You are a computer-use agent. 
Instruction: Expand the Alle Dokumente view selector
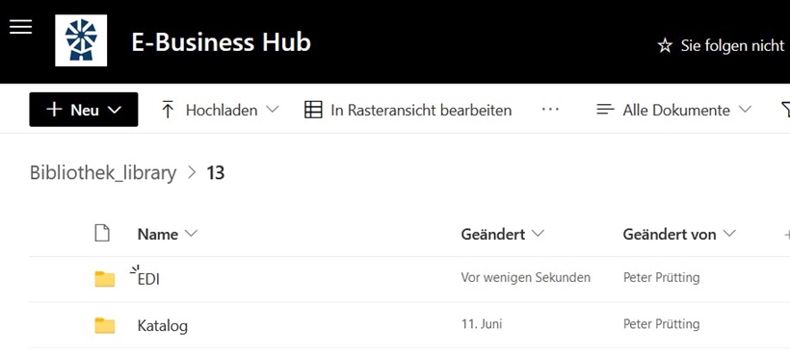[x=674, y=110]
